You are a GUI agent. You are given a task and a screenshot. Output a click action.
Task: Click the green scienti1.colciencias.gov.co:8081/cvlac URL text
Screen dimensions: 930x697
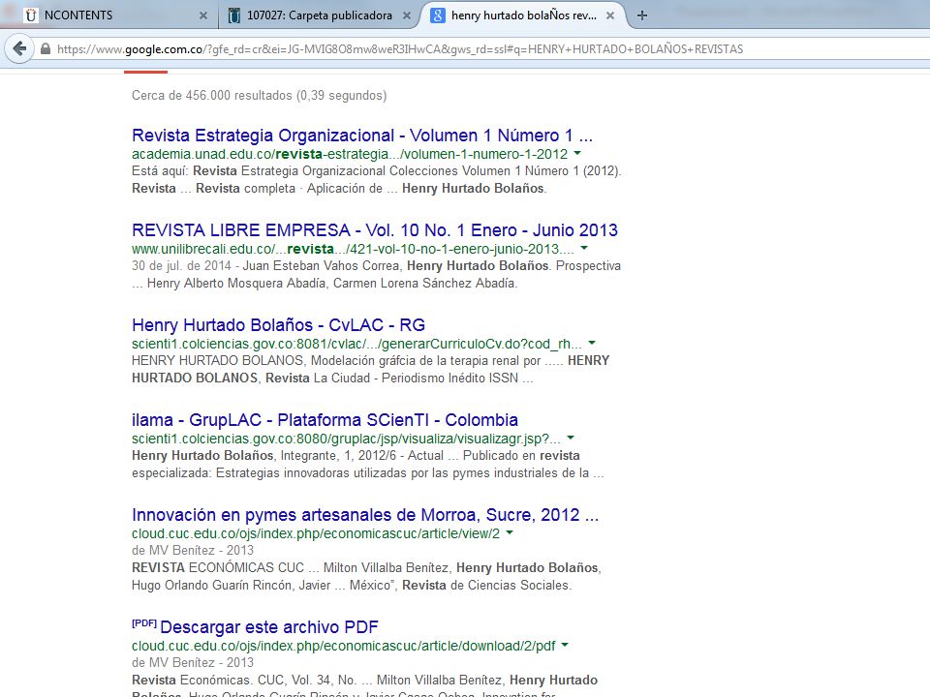pos(356,344)
